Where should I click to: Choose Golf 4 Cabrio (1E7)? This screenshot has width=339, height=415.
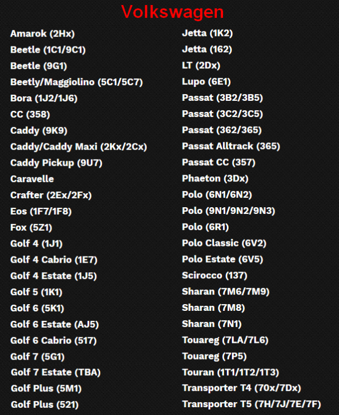(54, 260)
